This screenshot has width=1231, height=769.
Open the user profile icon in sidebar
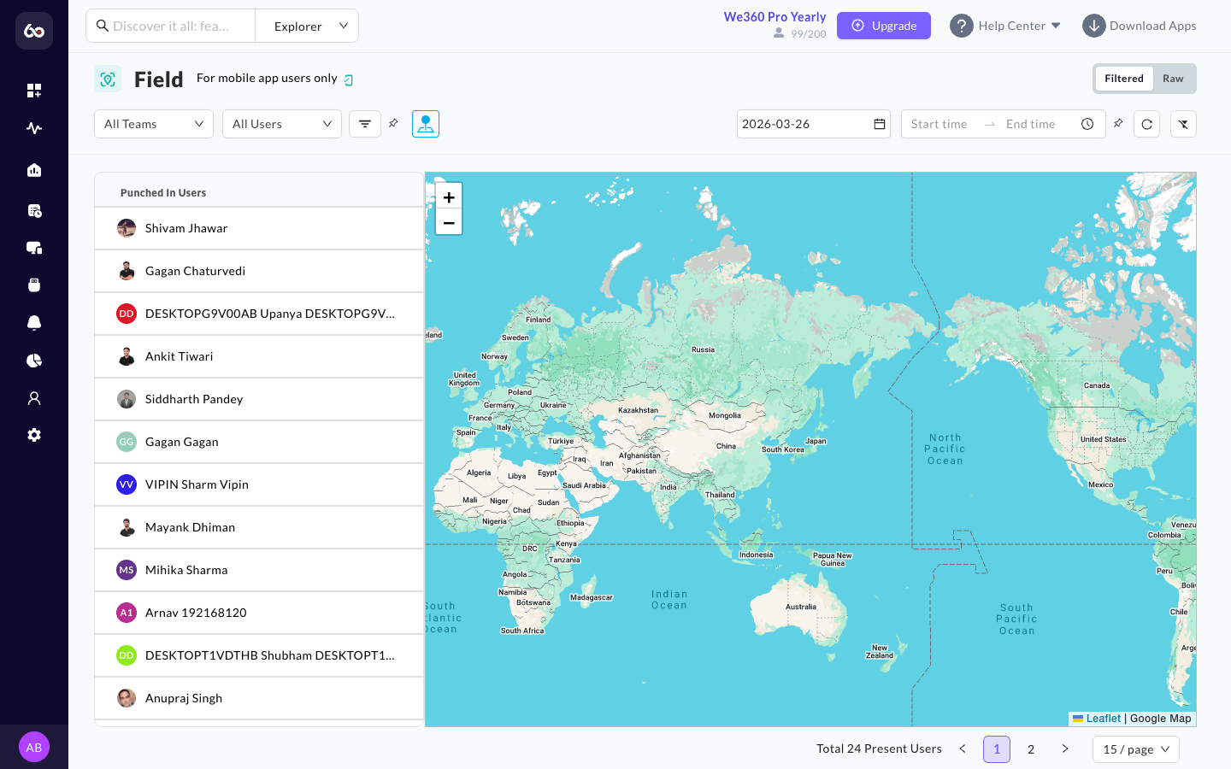click(x=34, y=398)
